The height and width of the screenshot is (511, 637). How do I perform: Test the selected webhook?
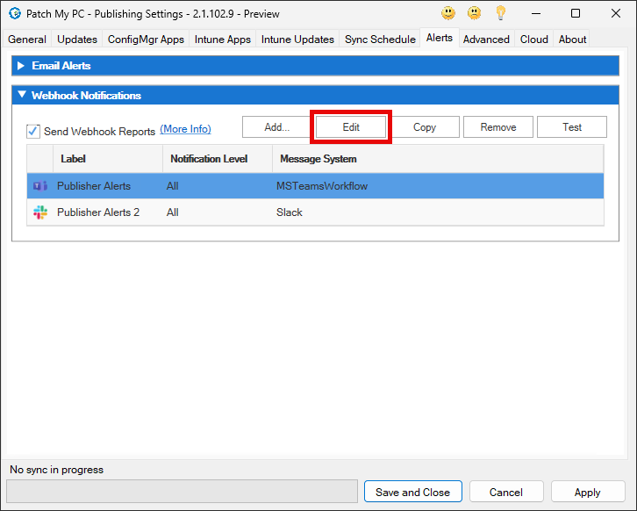pyautogui.click(x=572, y=127)
